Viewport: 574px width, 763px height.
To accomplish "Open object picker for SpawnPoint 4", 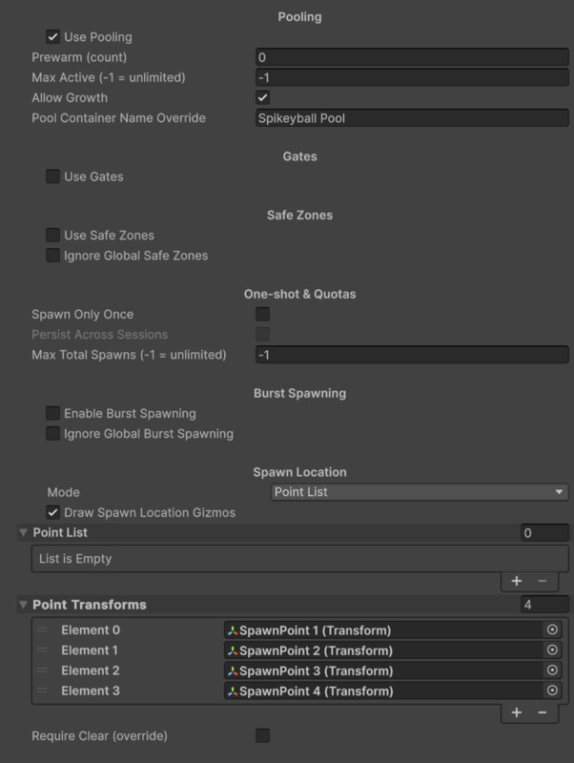I will tap(551, 691).
